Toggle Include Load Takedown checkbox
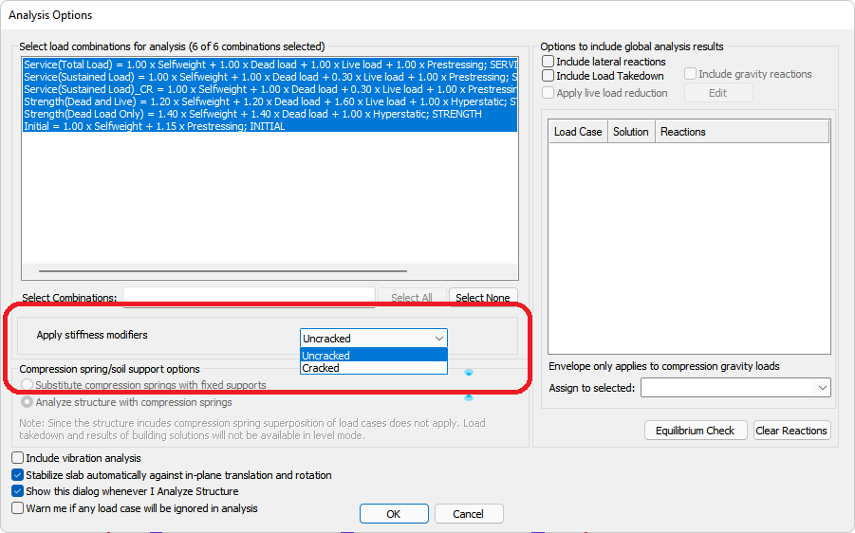The width and height of the screenshot is (855, 533). click(x=548, y=76)
